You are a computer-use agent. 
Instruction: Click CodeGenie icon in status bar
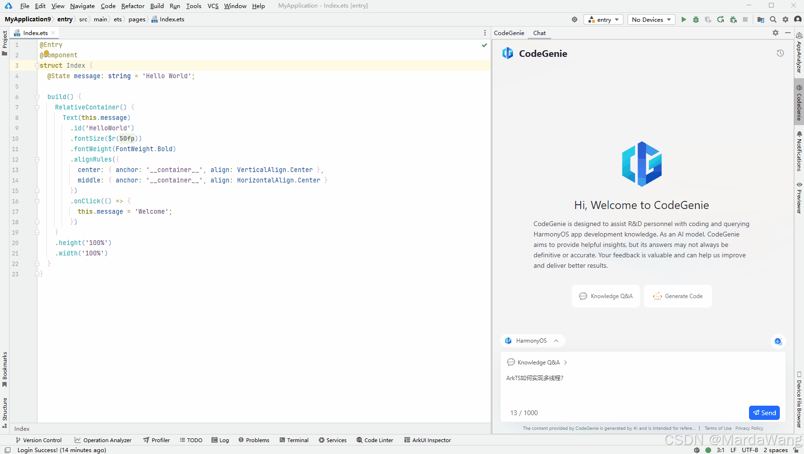click(x=697, y=450)
